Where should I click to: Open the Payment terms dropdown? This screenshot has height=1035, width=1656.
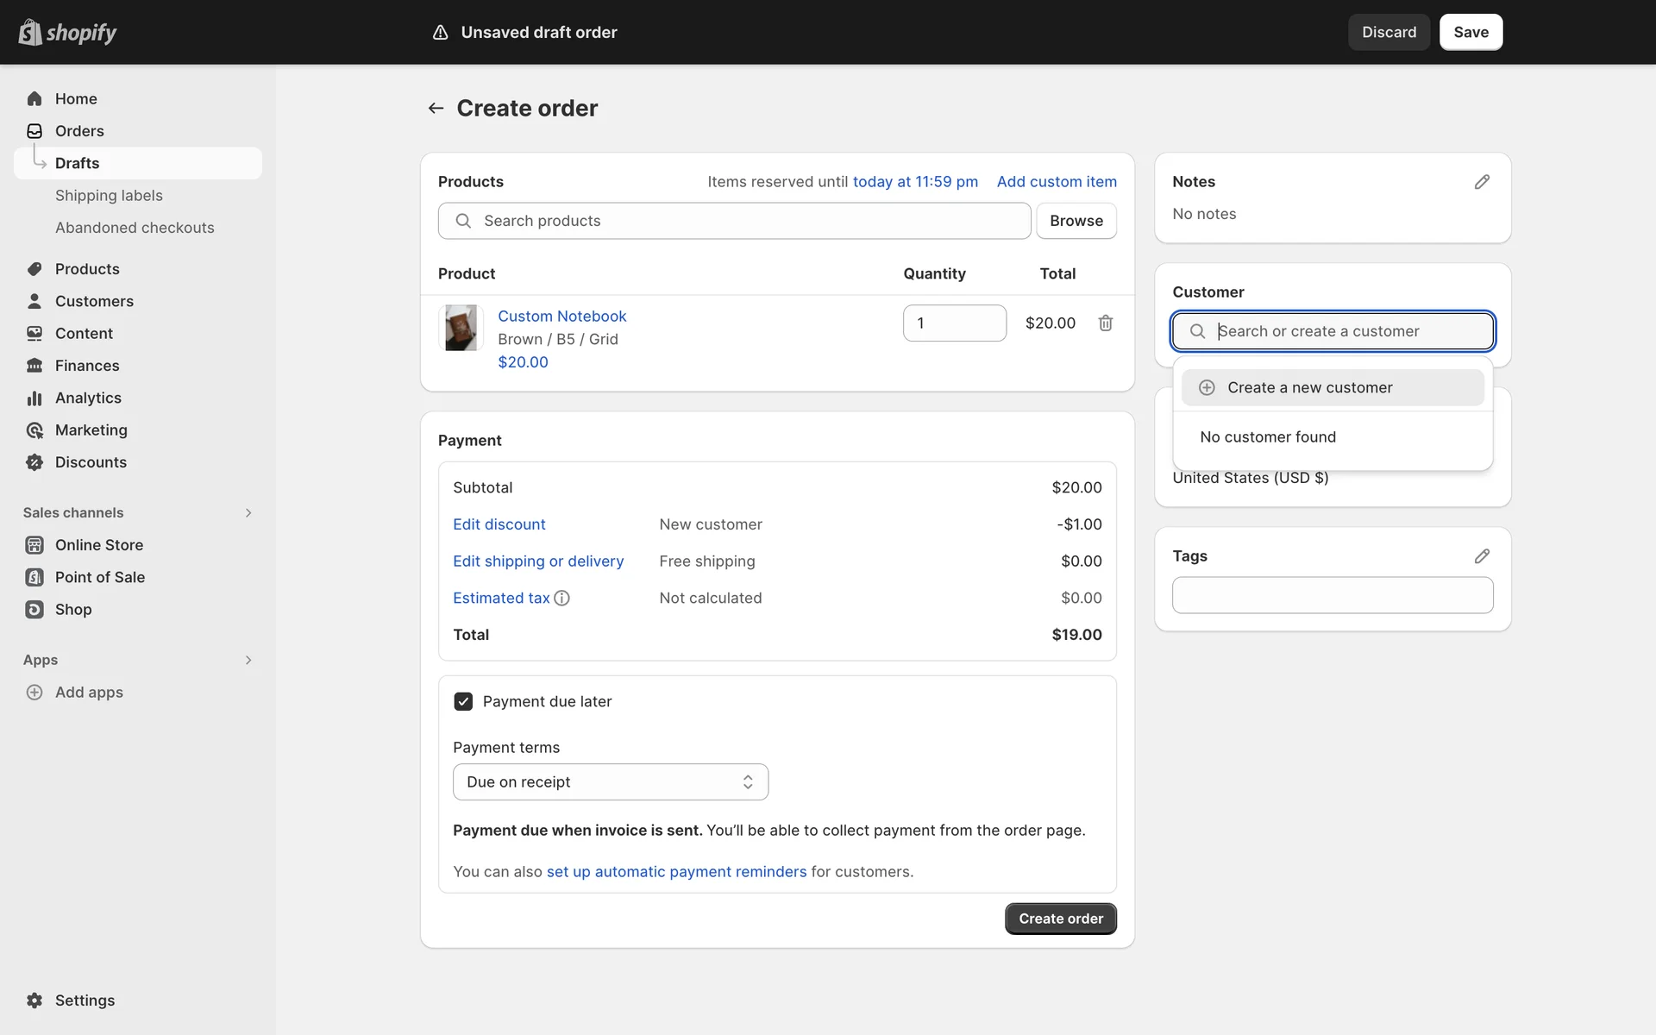(x=610, y=781)
